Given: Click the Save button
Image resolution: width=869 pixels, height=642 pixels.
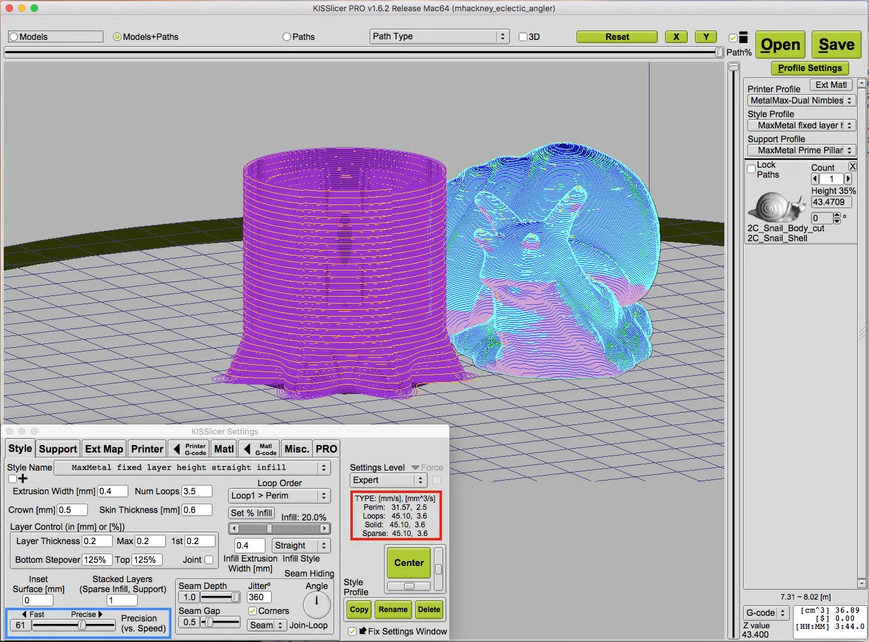Looking at the screenshot, I should [837, 45].
